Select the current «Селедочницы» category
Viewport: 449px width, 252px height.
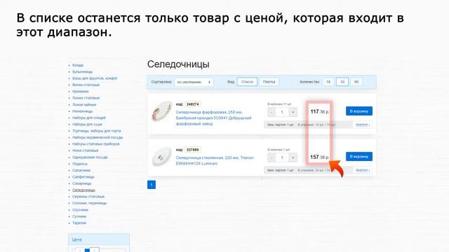83,190
